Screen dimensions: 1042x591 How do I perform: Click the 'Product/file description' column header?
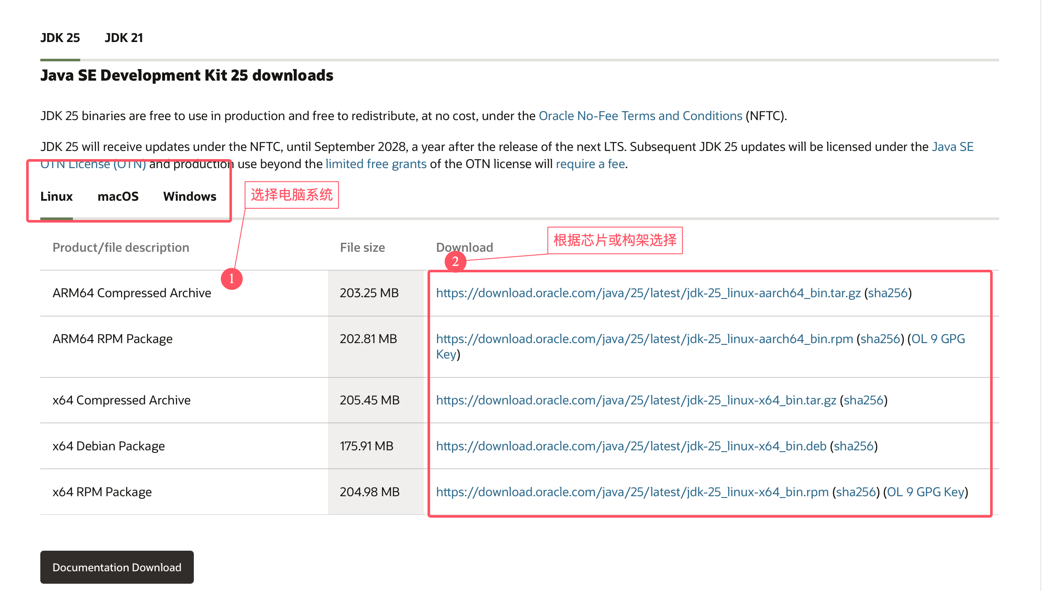click(x=121, y=247)
